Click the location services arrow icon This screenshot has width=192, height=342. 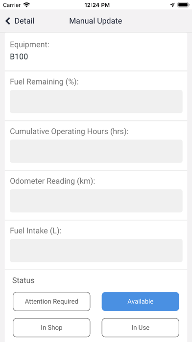(x=172, y=5)
